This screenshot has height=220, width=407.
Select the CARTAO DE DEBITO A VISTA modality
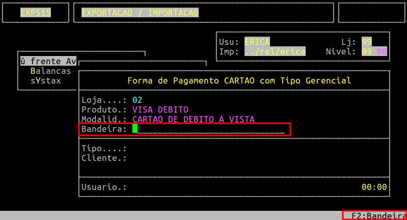(x=193, y=119)
